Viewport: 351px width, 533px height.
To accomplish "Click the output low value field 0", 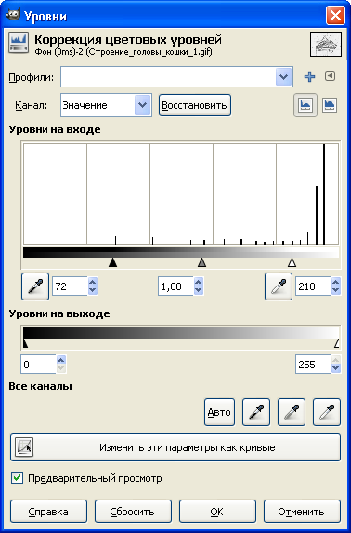I will pyautogui.click(x=38, y=365).
